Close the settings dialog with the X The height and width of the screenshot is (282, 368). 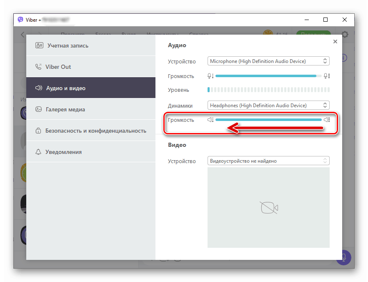pyautogui.click(x=335, y=42)
